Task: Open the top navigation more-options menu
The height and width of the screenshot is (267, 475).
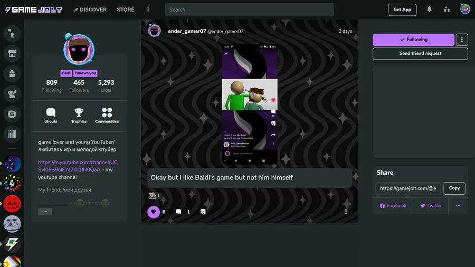Action: pos(148,9)
